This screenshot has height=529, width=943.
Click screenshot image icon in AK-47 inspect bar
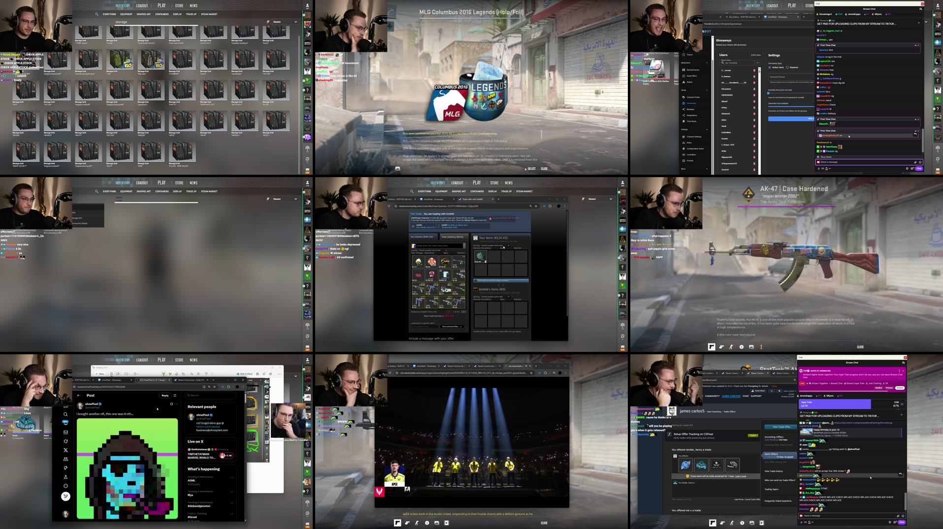(751, 347)
